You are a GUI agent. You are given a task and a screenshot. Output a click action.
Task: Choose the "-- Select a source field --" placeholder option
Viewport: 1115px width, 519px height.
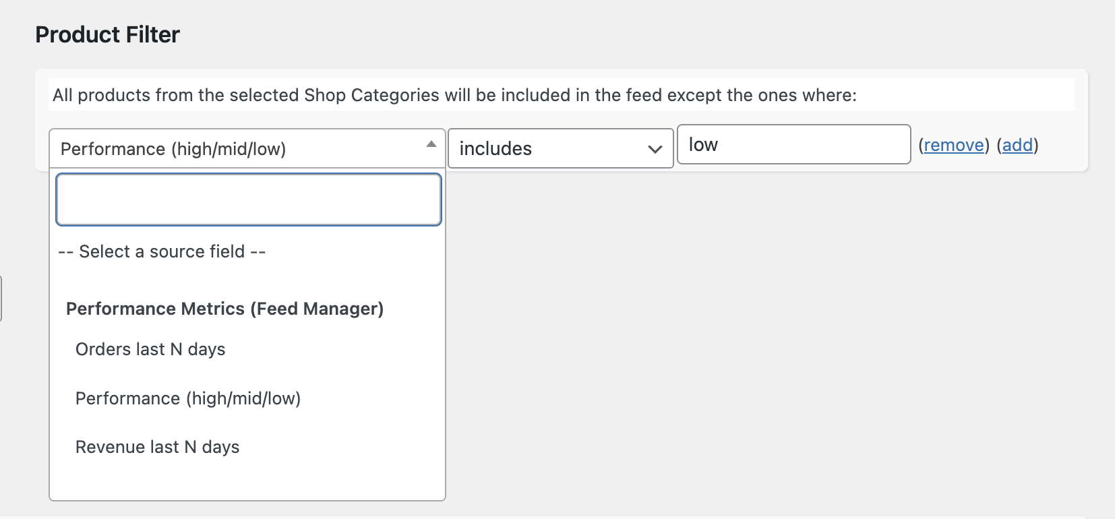point(162,251)
